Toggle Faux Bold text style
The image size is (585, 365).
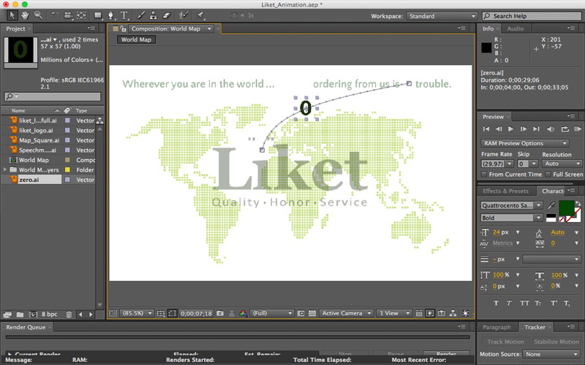coord(496,303)
